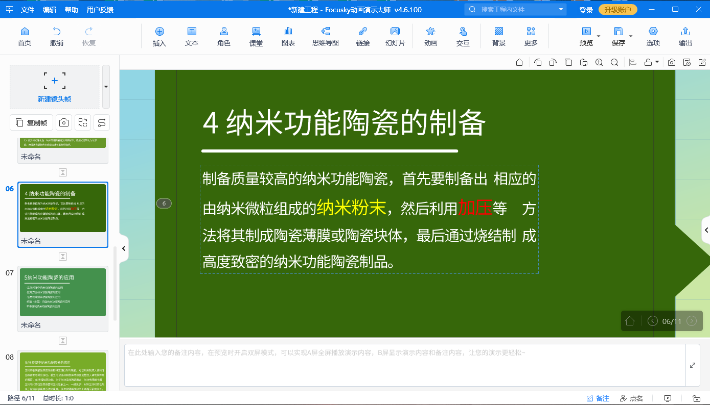Open dropdown beside 新建镜头帧
710x405 pixels.
[x=106, y=87]
